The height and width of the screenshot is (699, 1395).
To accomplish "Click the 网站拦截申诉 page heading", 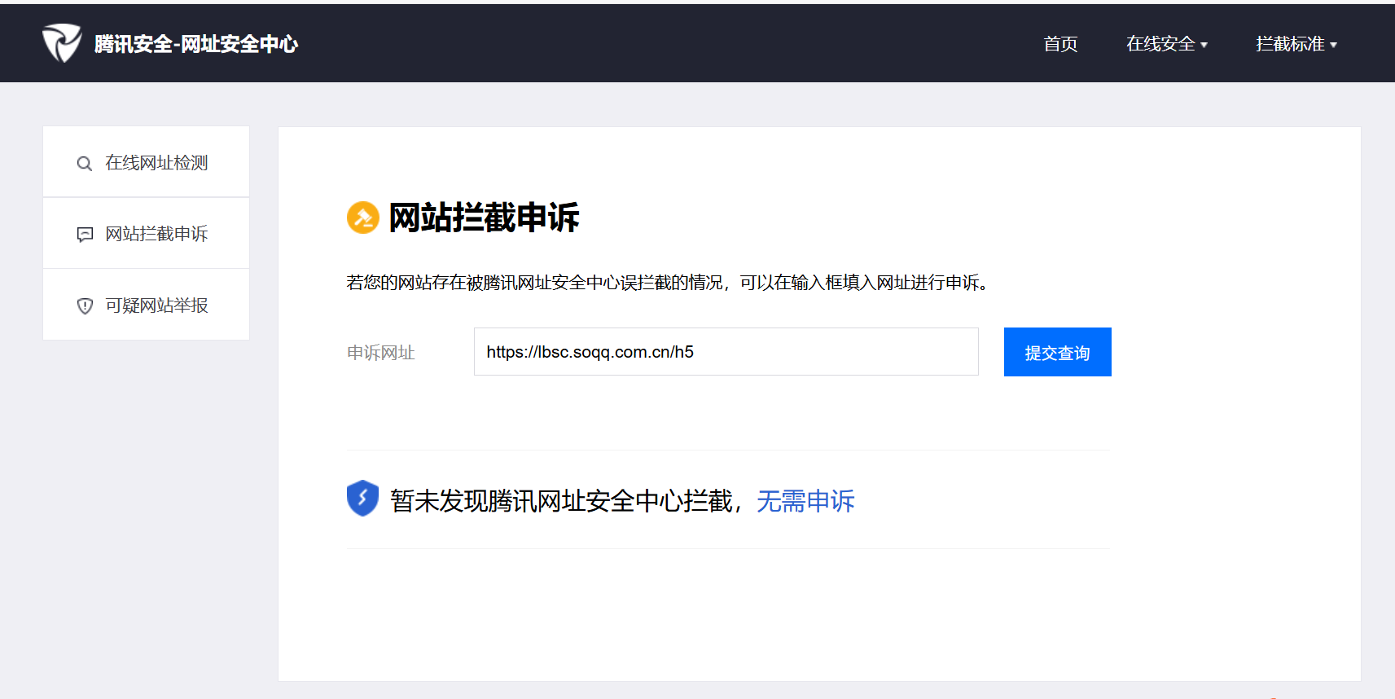I will tap(484, 218).
